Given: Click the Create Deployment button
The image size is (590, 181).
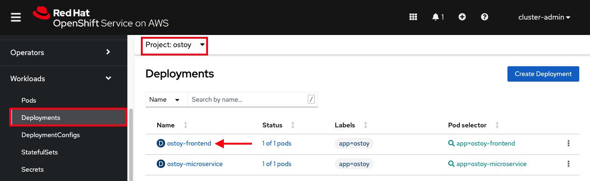Looking at the screenshot, I should click(x=543, y=74).
